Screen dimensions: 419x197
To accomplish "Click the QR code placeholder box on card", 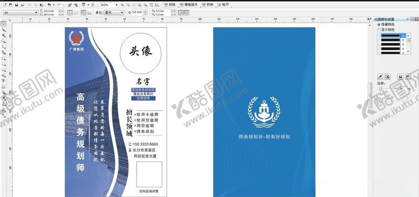I will tap(149, 174).
